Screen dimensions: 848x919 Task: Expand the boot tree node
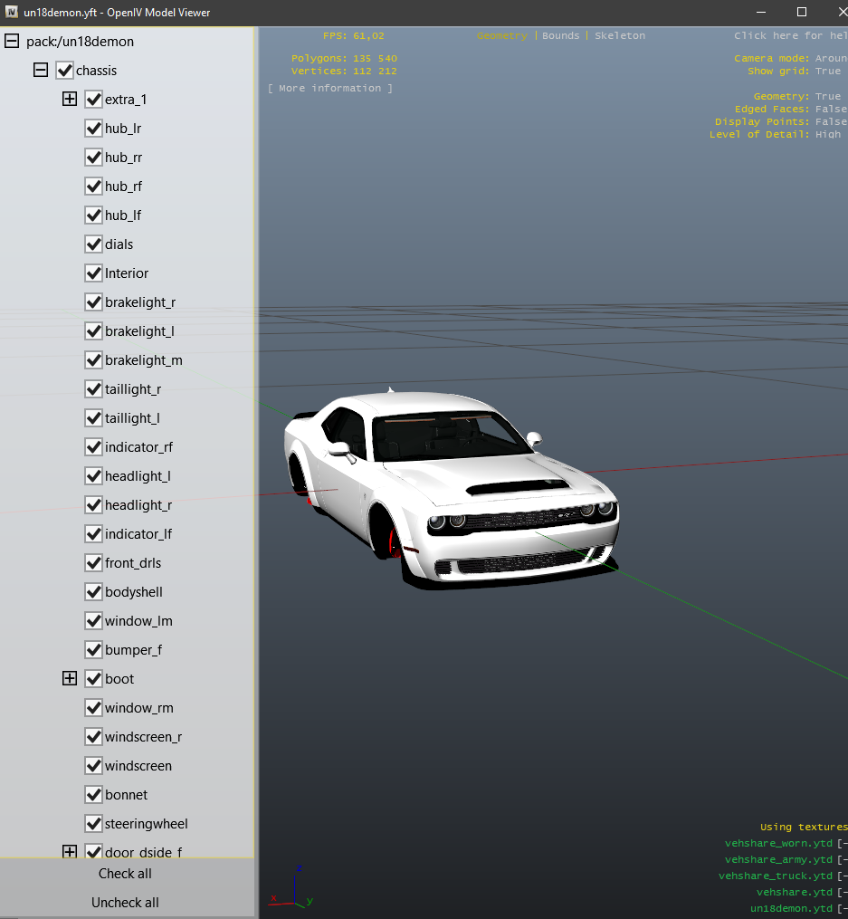pos(70,679)
